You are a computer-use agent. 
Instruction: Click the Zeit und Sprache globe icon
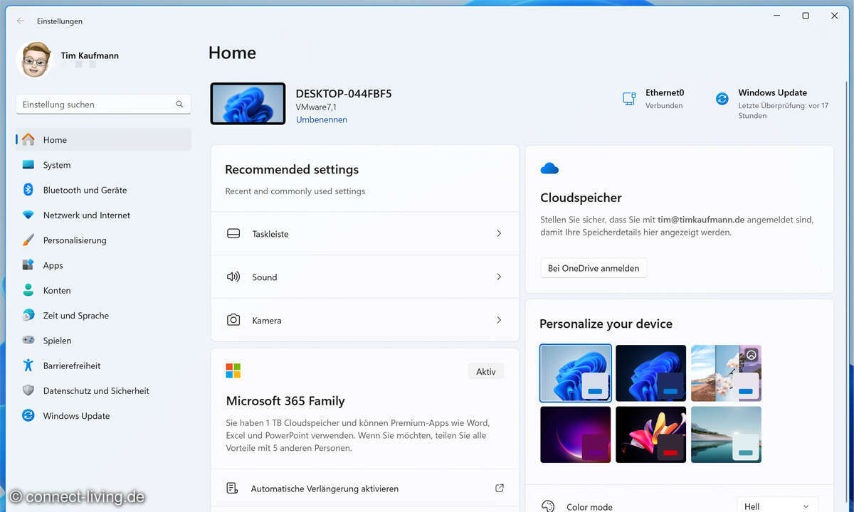[28, 315]
